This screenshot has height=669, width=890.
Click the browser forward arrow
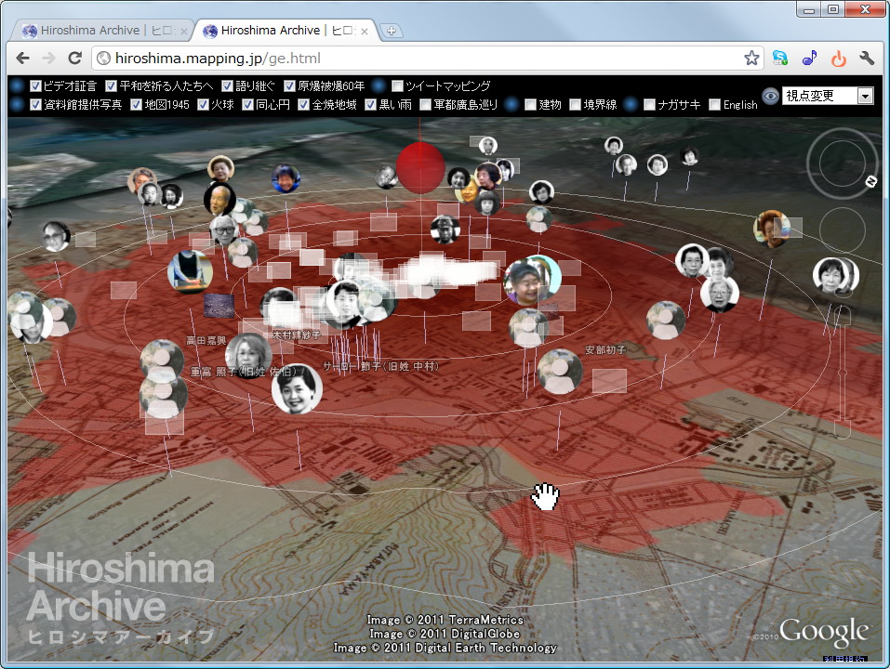pyautogui.click(x=48, y=58)
